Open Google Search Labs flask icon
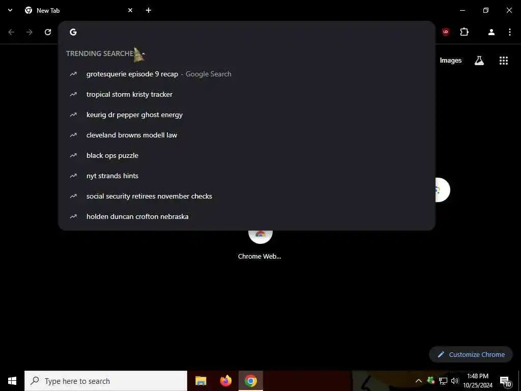This screenshot has height=391, width=521. pyautogui.click(x=479, y=61)
